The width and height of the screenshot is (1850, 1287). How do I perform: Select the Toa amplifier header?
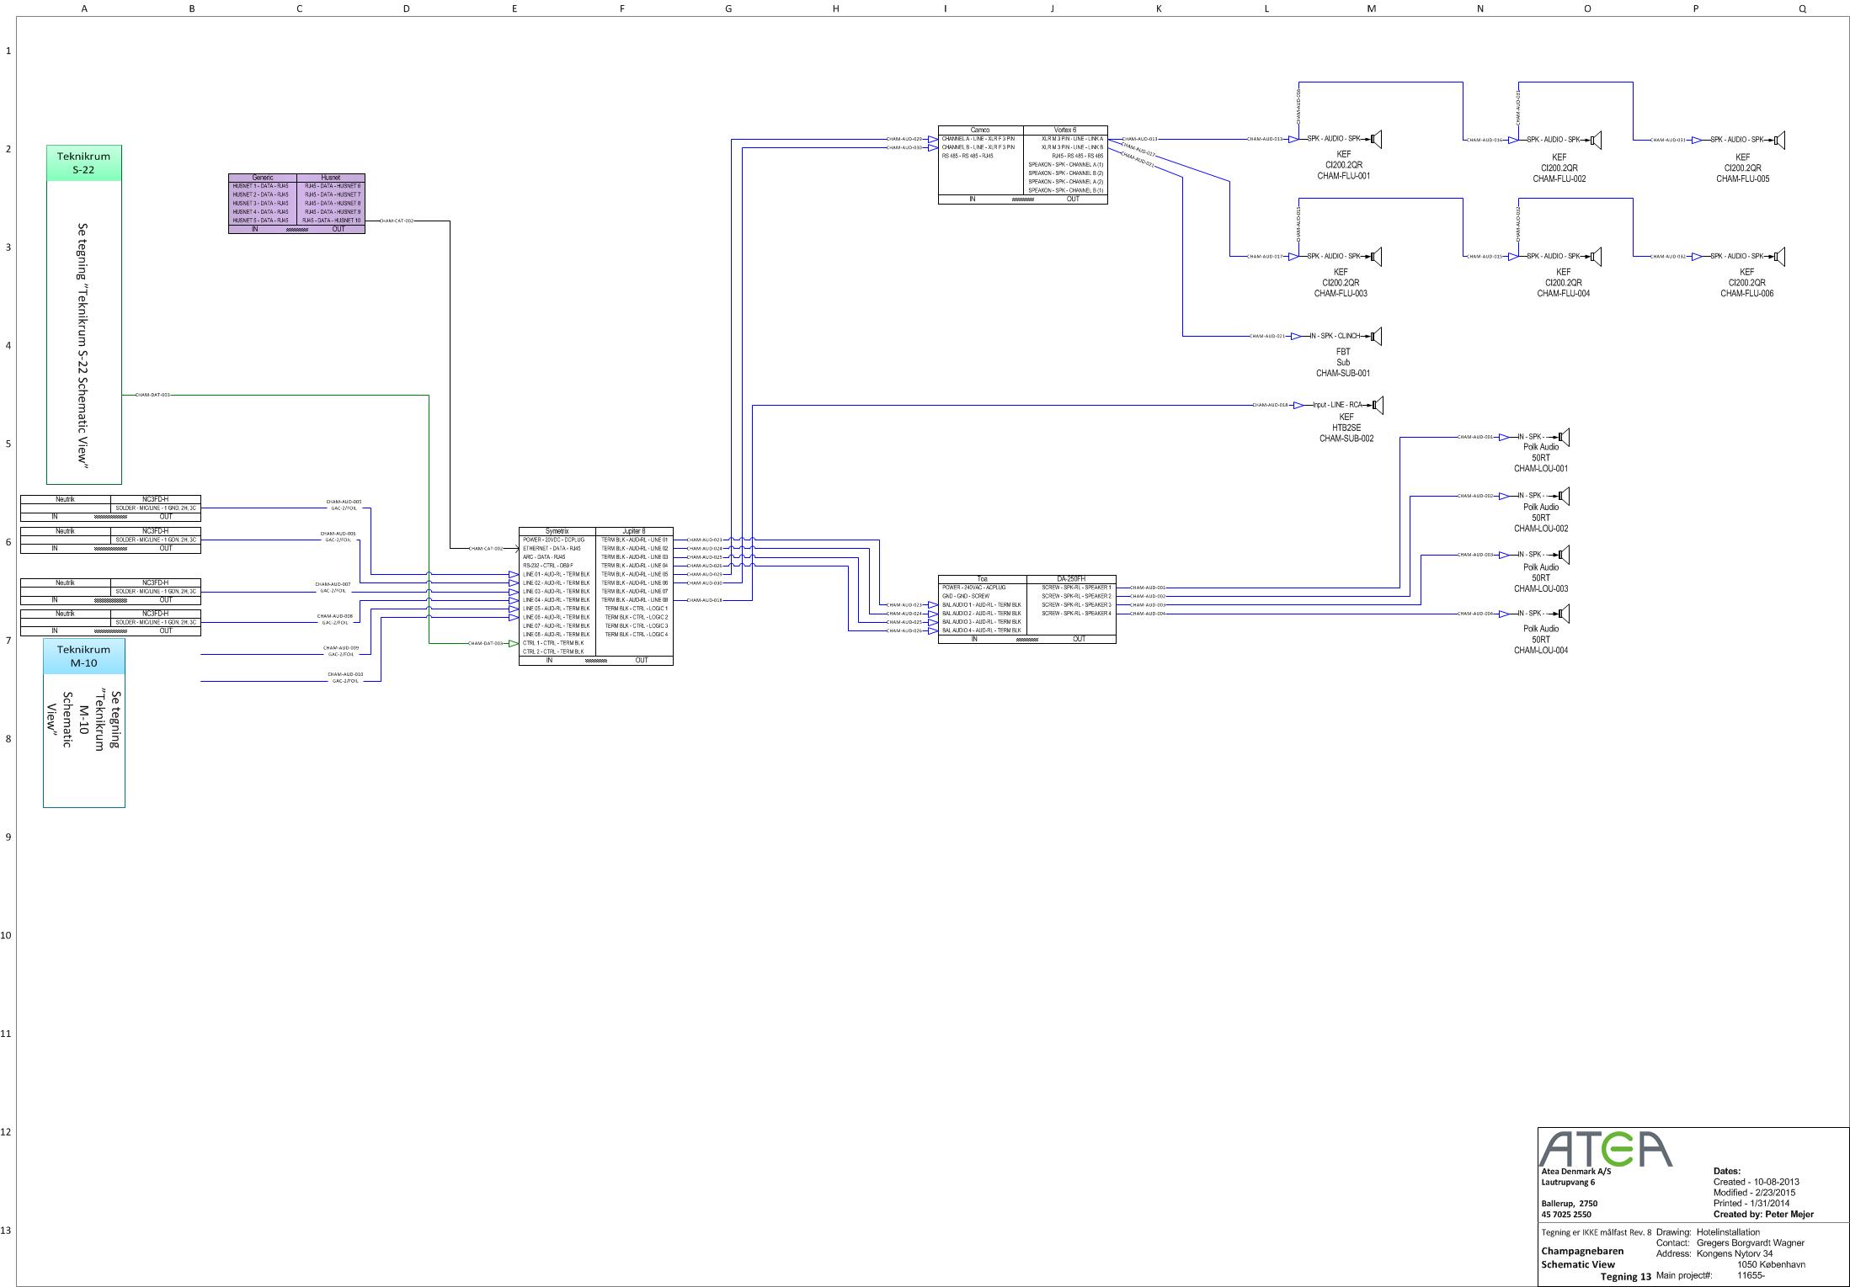point(983,579)
